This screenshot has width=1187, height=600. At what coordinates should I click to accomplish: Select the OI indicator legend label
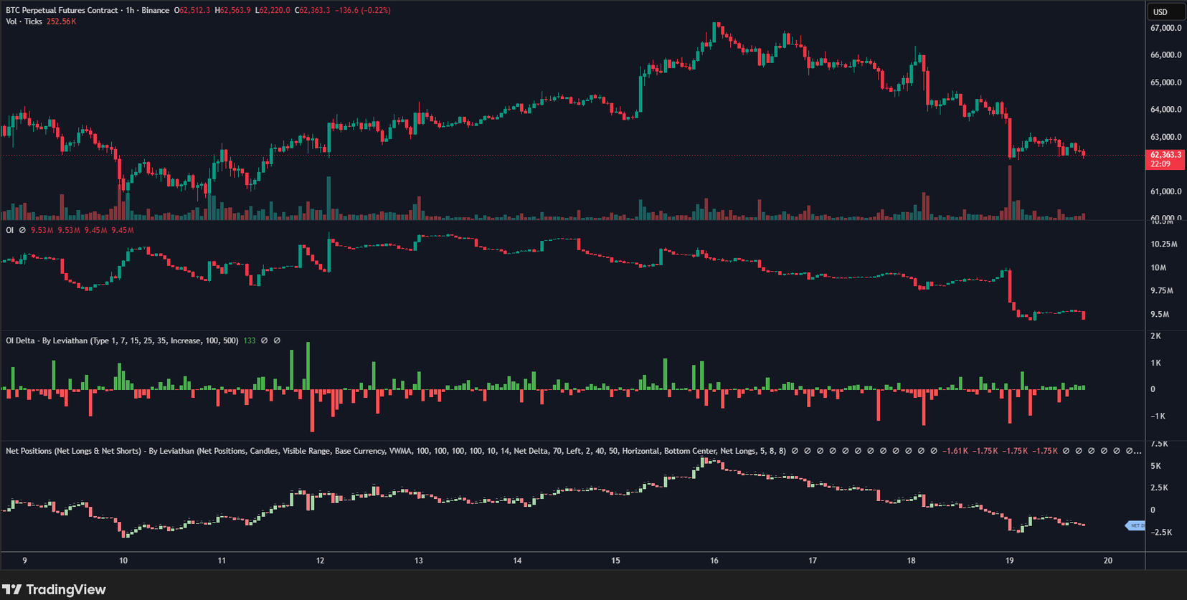[x=9, y=230]
